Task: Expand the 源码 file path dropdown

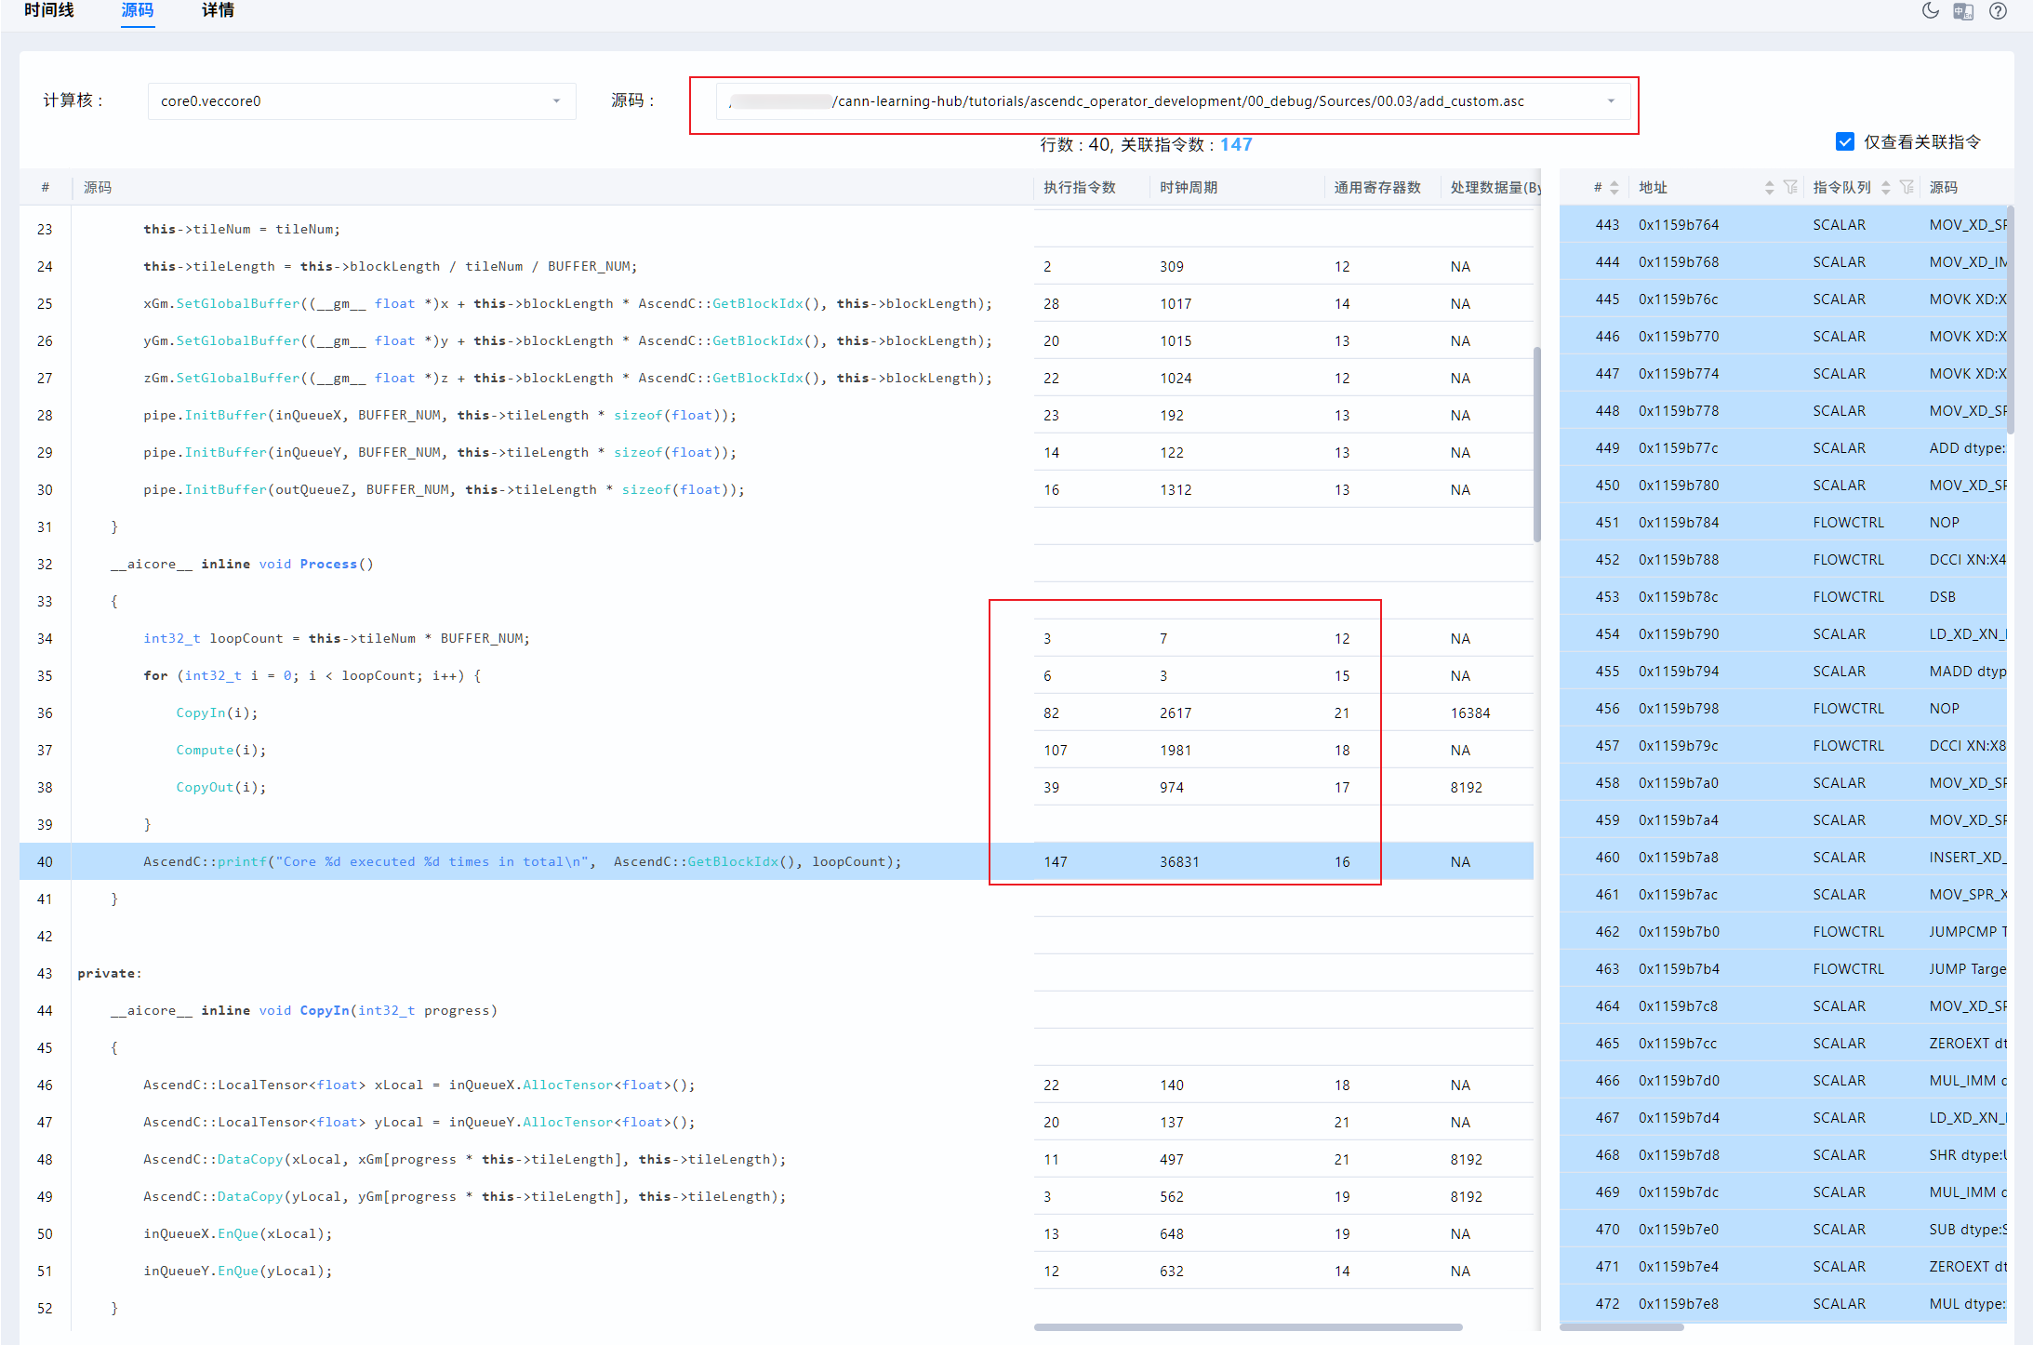Action: 1173,101
